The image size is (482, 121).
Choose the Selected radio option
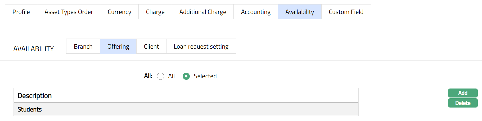(x=186, y=76)
